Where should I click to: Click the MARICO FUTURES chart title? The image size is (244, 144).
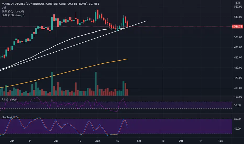(x=50, y=4)
